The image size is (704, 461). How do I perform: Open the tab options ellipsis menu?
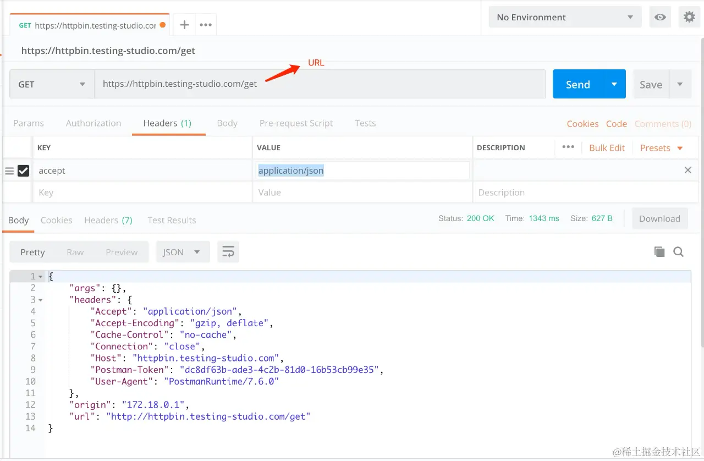click(206, 25)
